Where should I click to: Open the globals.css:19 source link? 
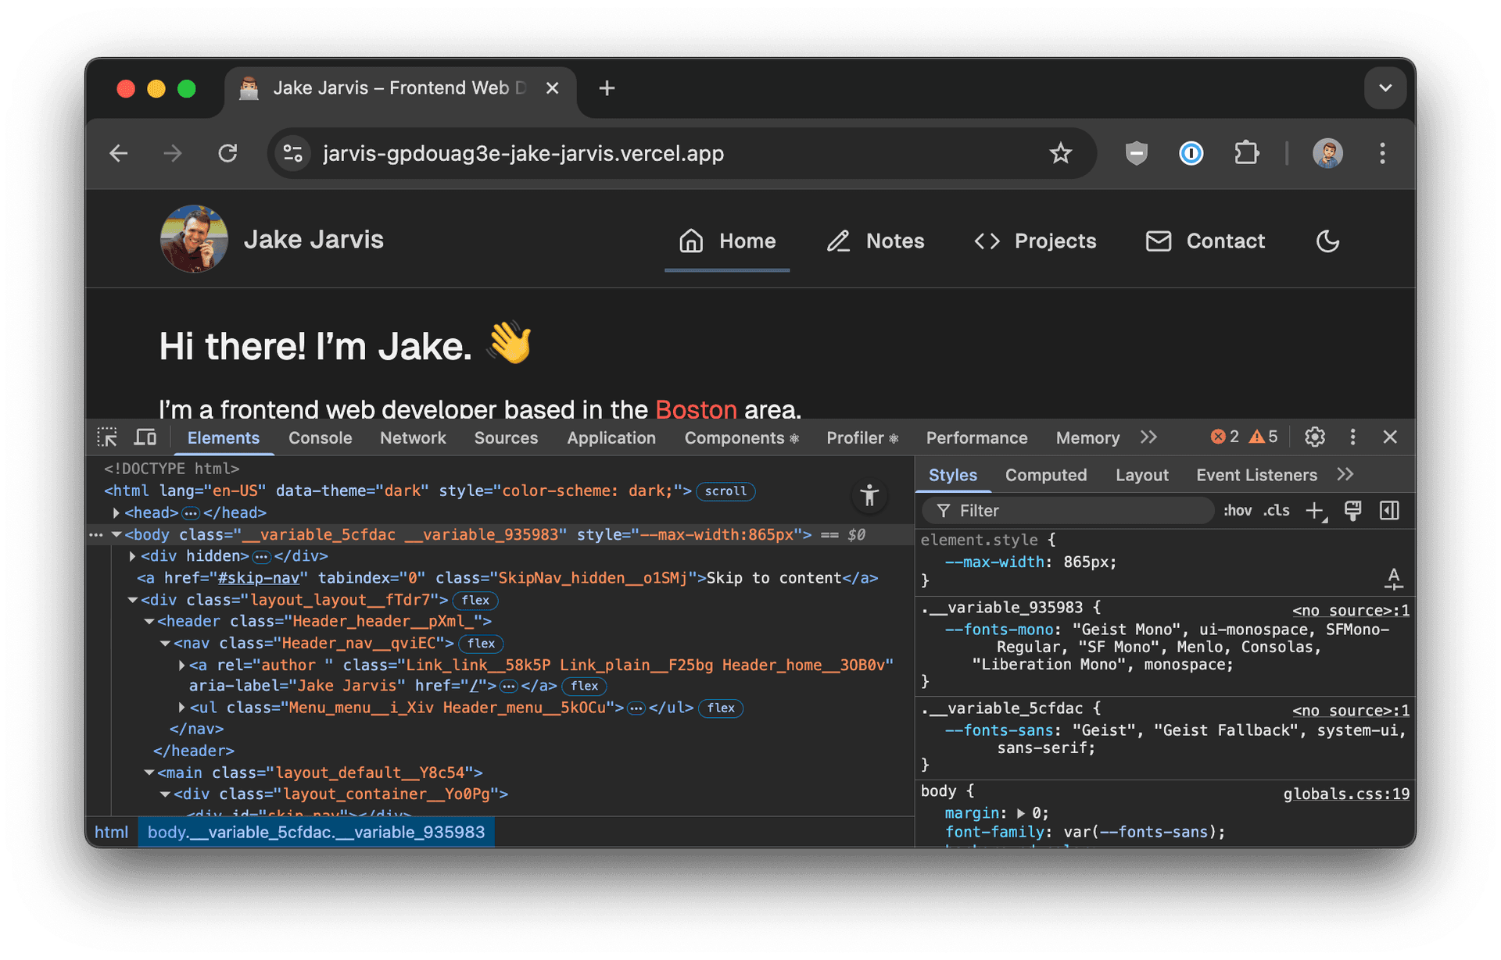1346,794
